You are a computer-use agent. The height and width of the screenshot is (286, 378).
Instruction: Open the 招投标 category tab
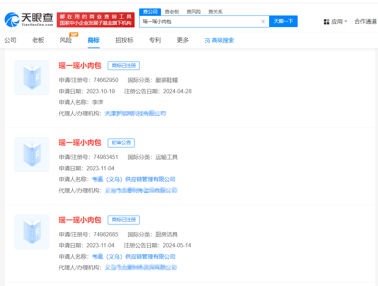pyautogui.click(x=124, y=40)
